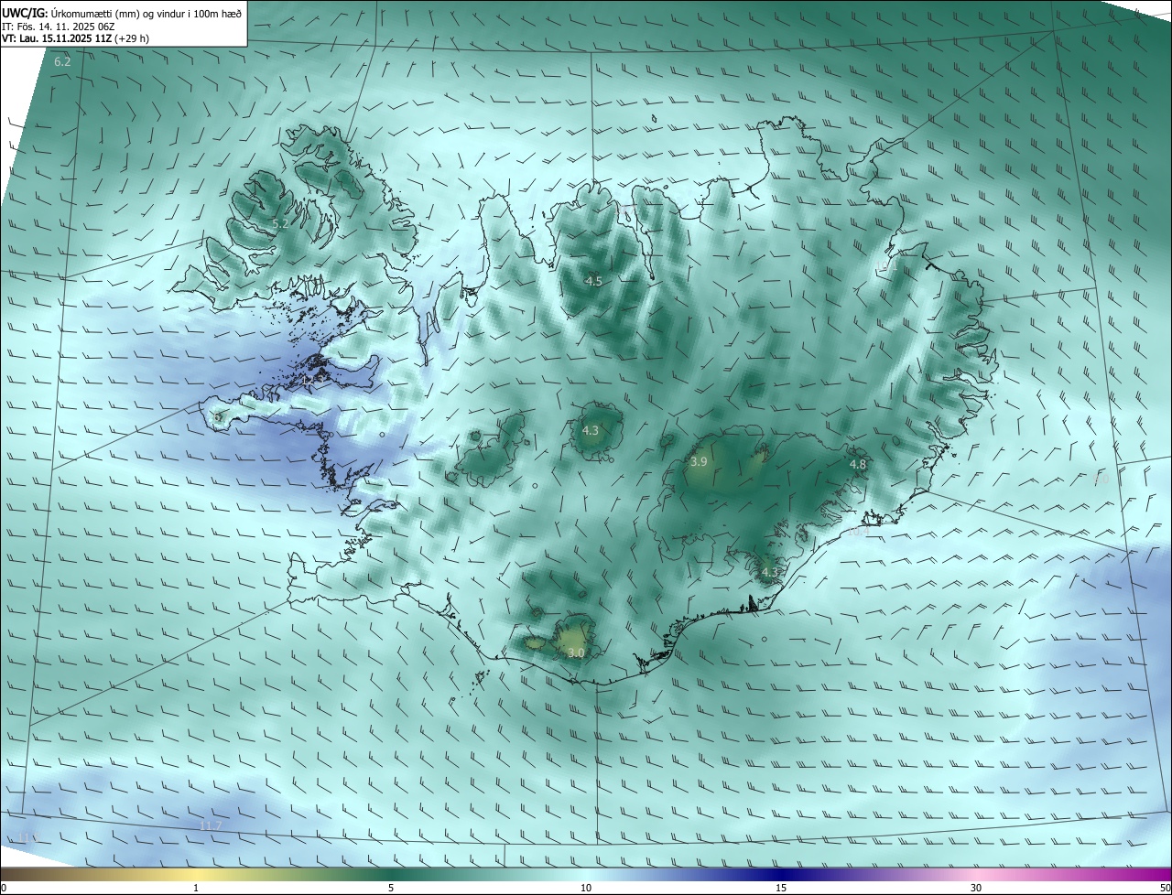The image size is (1172, 895).
Task: Click the value label "11.7" over the ocean
Action: [x=211, y=826]
